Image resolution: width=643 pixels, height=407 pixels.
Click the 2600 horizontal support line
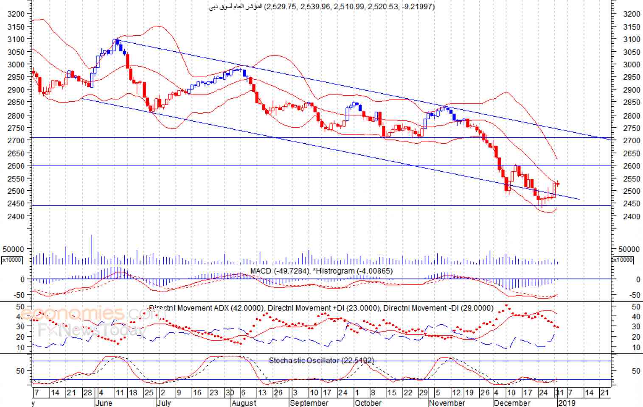click(x=321, y=166)
